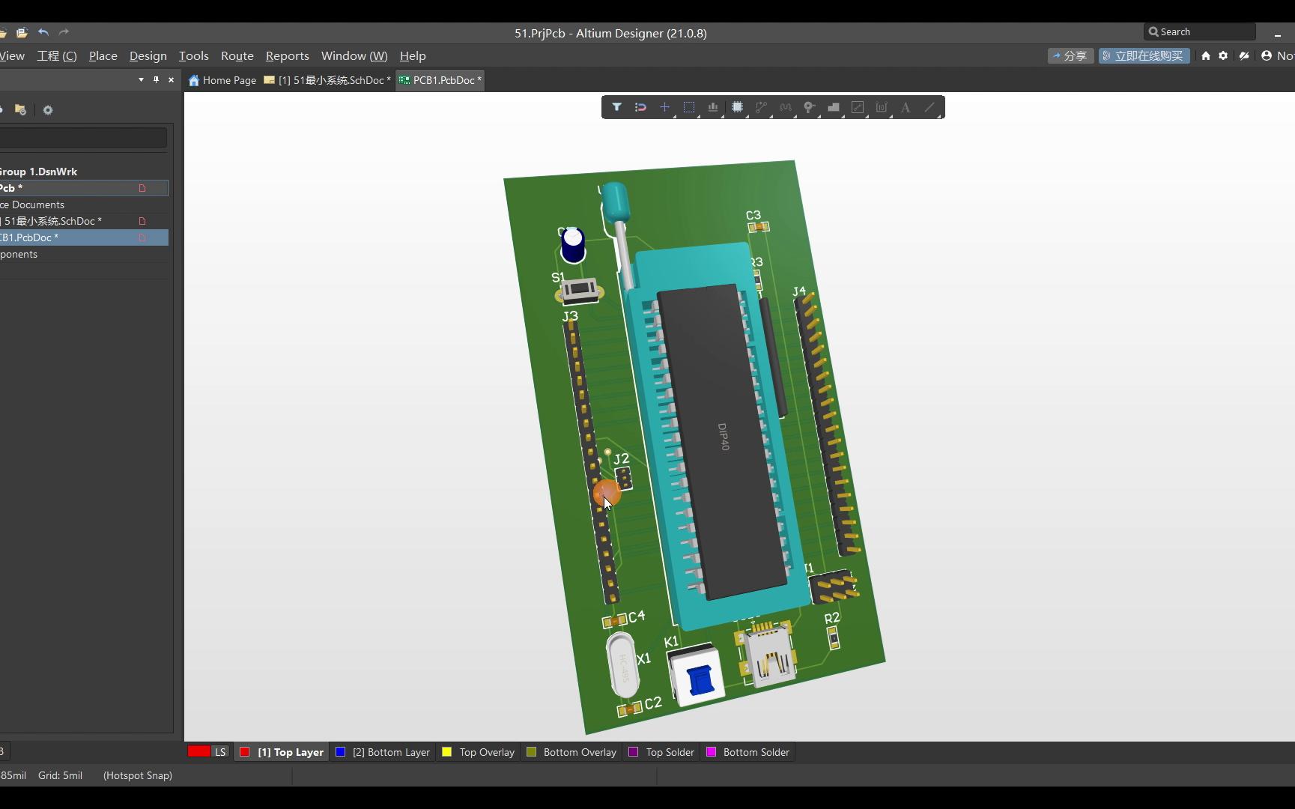
Task: Open the Projects panel dropdown arrow
Action: click(x=140, y=80)
